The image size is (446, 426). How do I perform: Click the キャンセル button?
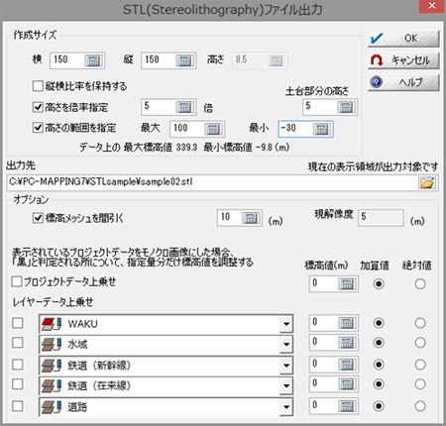pyautogui.click(x=403, y=60)
